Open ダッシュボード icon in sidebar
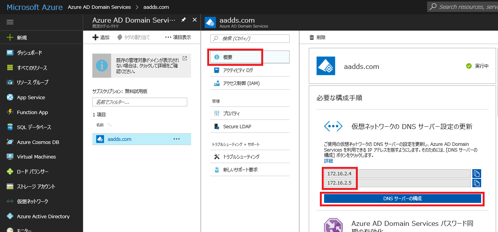Image resolution: width=498 pixels, height=232 pixels. 10,53
